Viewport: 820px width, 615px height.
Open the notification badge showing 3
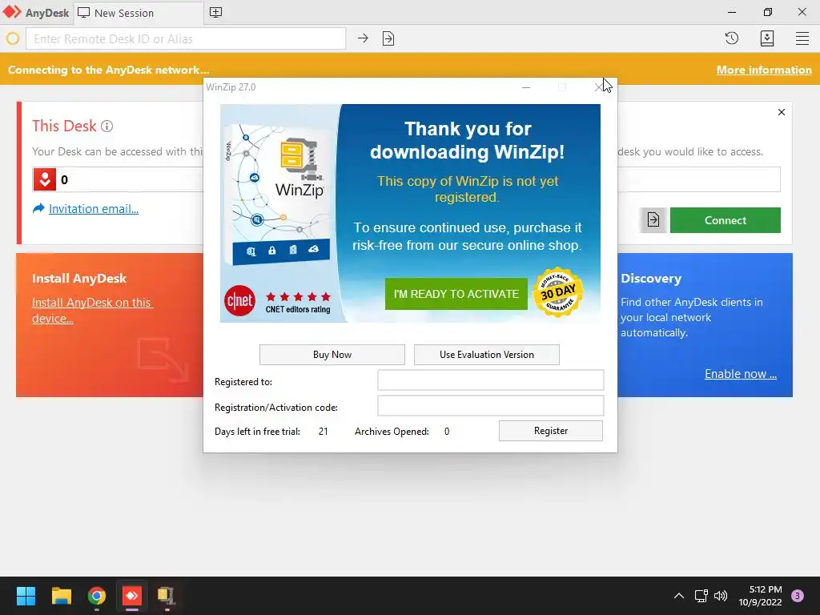point(798,596)
